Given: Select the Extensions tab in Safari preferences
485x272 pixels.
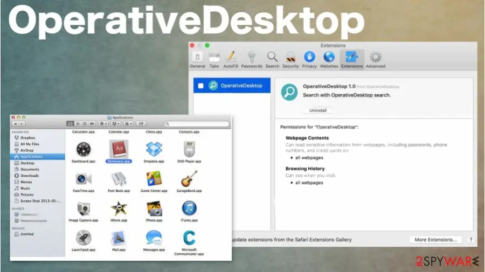Looking at the screenshot, I should tap(352, 60).
